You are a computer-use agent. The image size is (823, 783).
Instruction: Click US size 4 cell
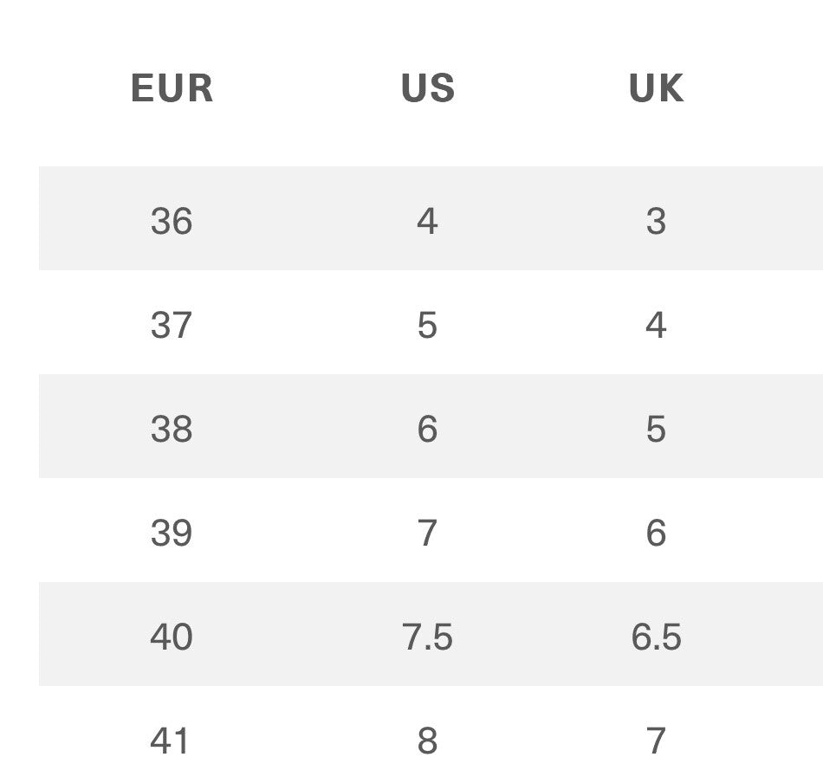pyautogui.click(x=427, y=221)
